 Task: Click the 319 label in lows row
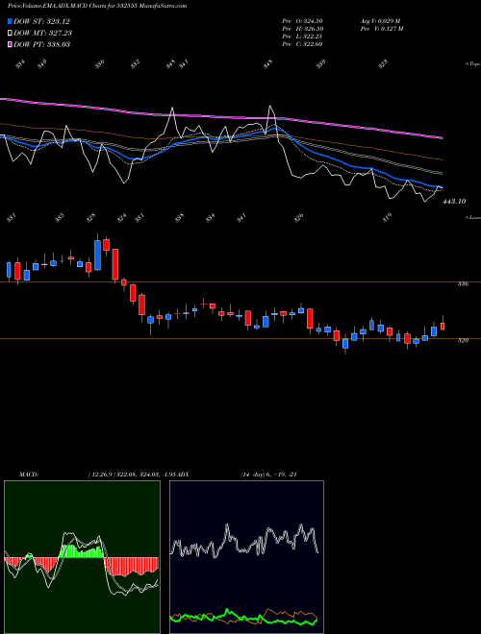point(388,218)
